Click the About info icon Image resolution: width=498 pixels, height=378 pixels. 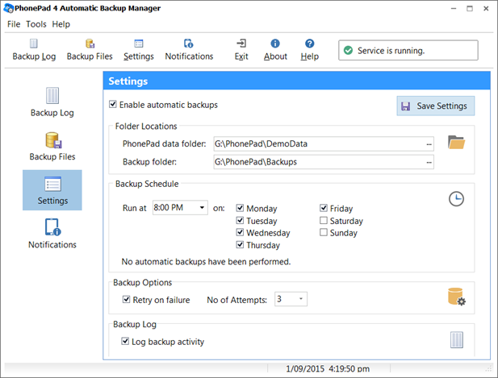click(275, 44)
